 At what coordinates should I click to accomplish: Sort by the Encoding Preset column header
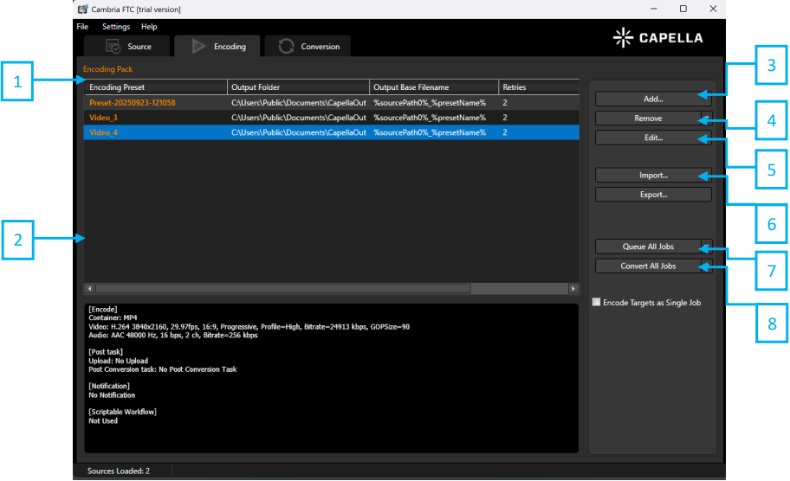[x=156, y=87]
